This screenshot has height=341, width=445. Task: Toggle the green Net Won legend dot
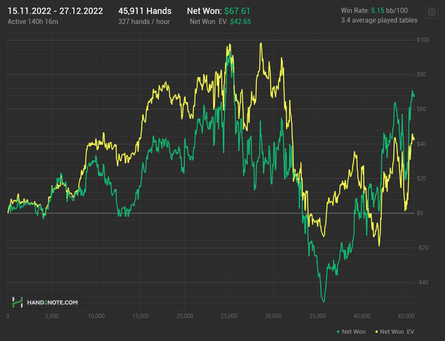pyautogui.click(x=338, y=331)
